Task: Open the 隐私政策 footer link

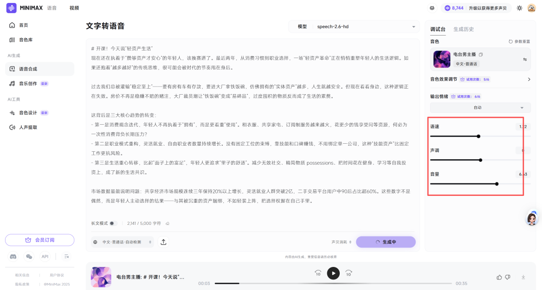Action: click(x=22, y=284)
